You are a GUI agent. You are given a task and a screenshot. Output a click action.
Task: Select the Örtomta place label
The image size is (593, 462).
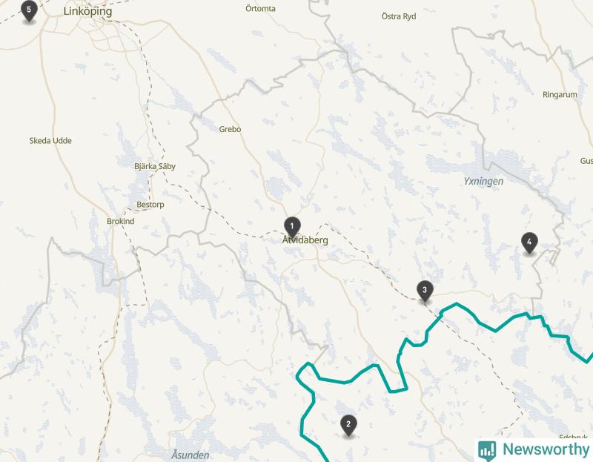tap(260, 8)
